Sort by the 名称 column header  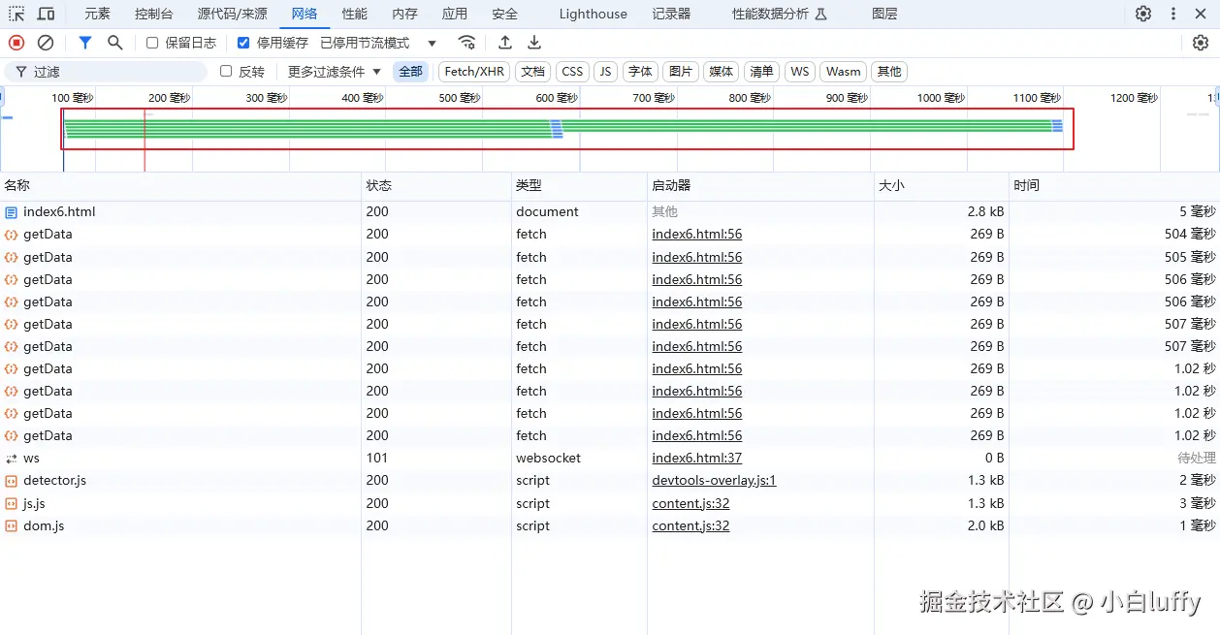pyautogui.click(x=180, y=185)
